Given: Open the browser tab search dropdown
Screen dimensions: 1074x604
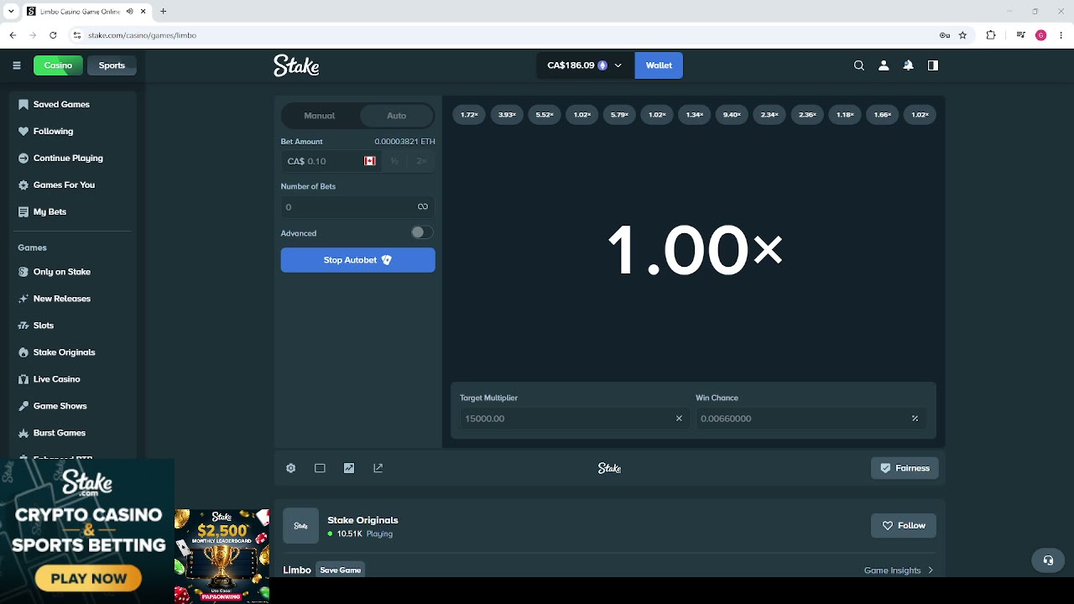Looking at the screenshot, I should [x=11, y=12].
